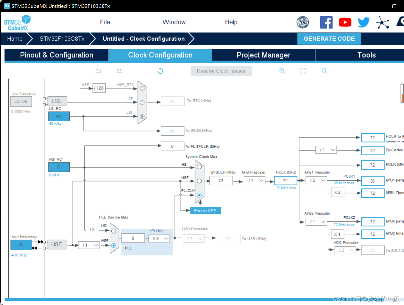This screenshot has height=305, width=404.
Task: Click STM32F103C8Tx breadcrumb
Action: pos(62,39)
